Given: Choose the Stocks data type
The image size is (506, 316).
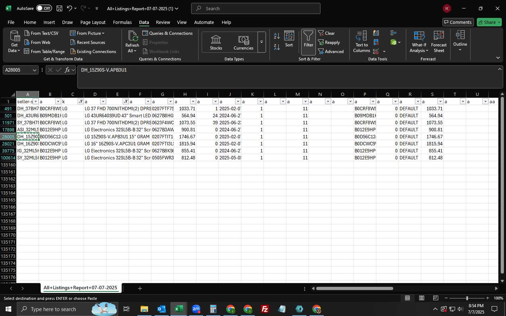Looking at the screenshot, I should point(216,42).
